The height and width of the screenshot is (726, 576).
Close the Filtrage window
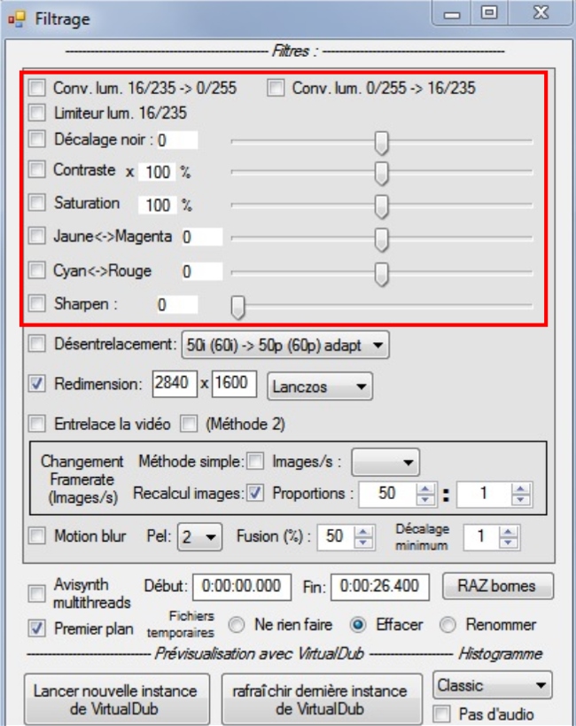click(x=540, y=13)
